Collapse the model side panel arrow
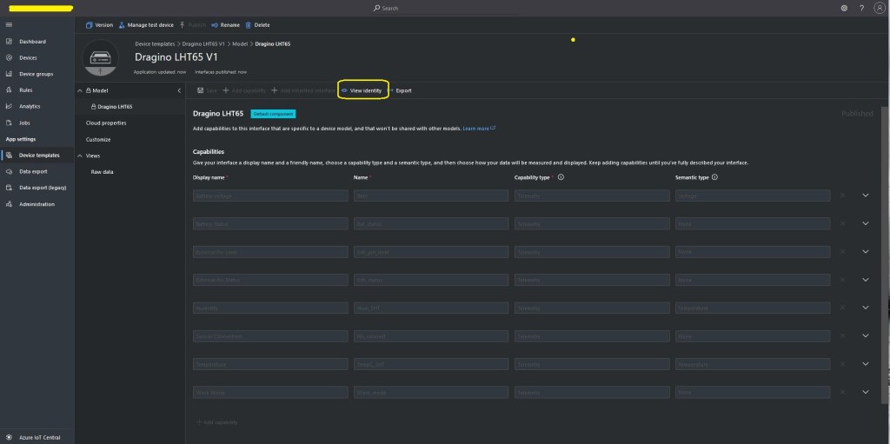890x444 pixels. coord(179,90)
